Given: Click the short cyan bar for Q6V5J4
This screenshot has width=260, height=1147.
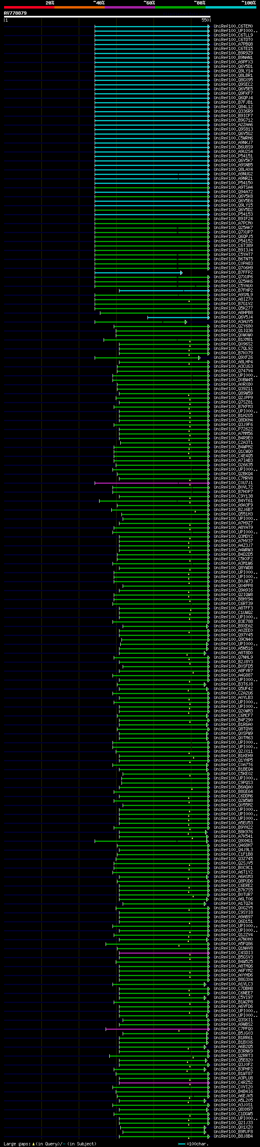Looking at the screenshot, I should click(178, 317).
